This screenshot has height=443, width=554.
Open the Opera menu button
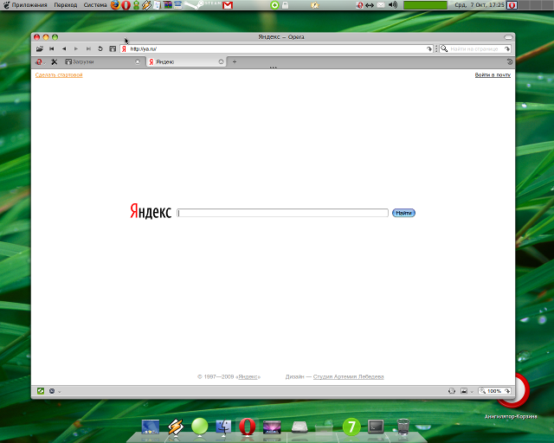point(40,61)
